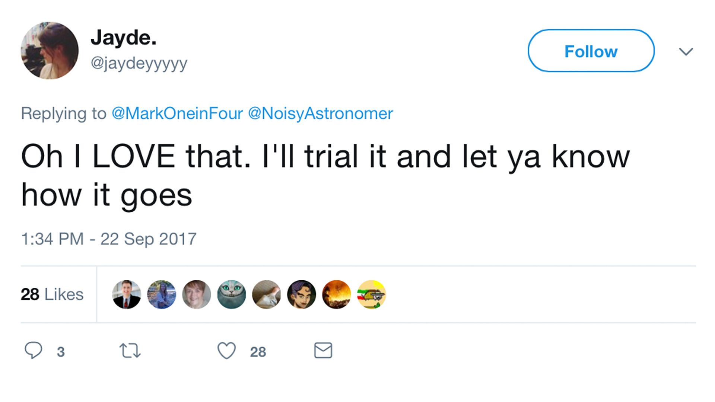Click the @jaydeyyyyy handle
This screenshot has height=402, width=715.
click(139, 63)
